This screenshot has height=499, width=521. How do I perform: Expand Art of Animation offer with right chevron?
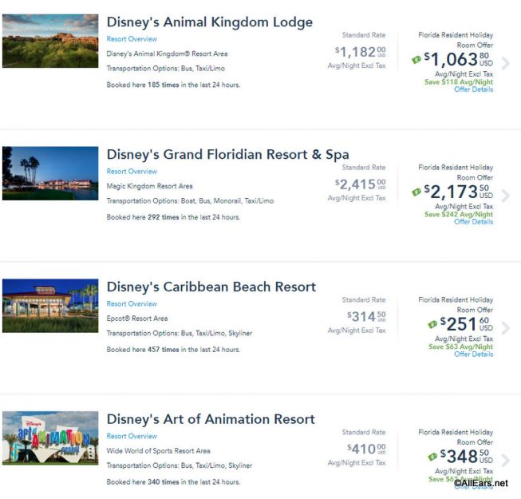click(x=505, y=460)
